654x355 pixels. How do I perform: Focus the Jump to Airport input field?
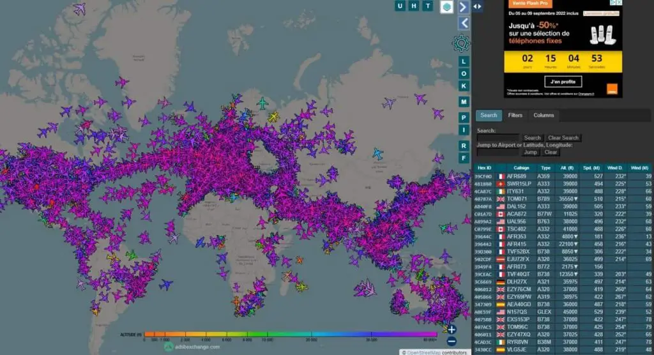point(498,152)
